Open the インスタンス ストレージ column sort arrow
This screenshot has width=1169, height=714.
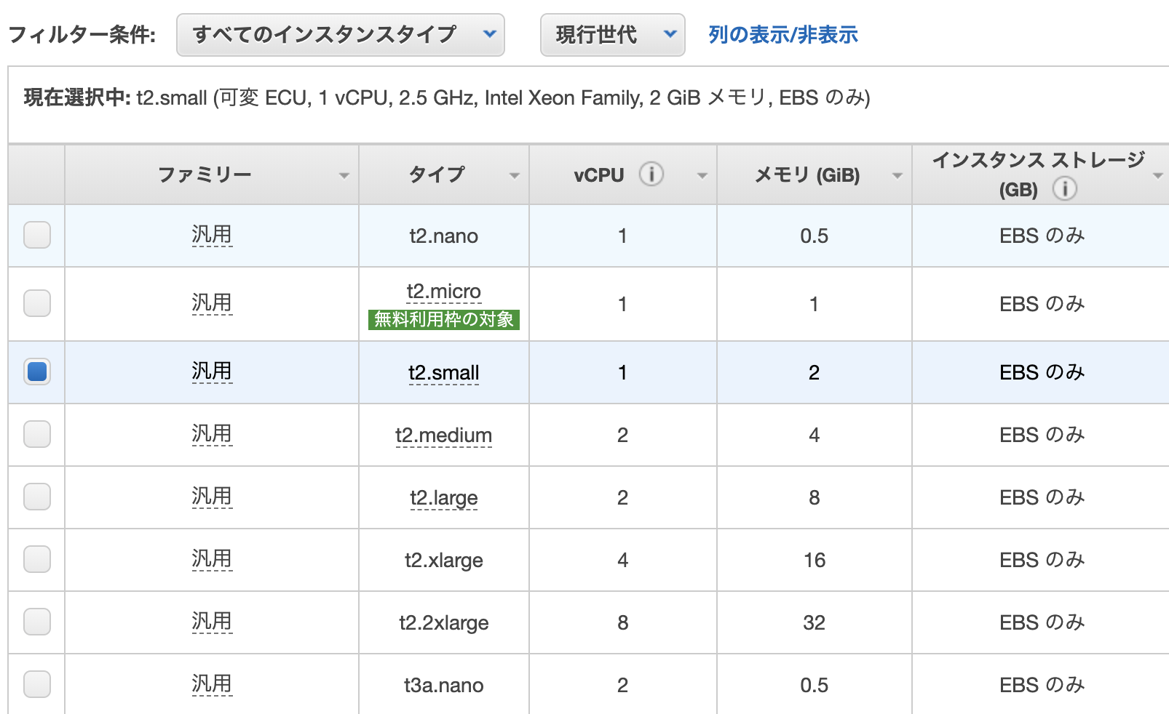(x=1158, y=176)
